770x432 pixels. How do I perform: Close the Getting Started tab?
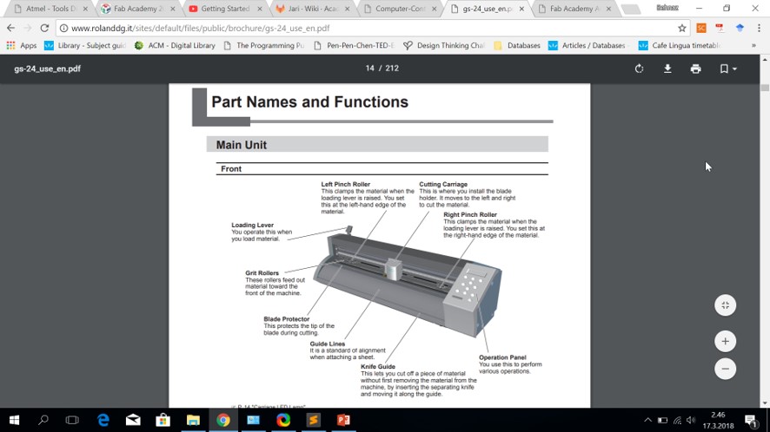coord(259,9)
